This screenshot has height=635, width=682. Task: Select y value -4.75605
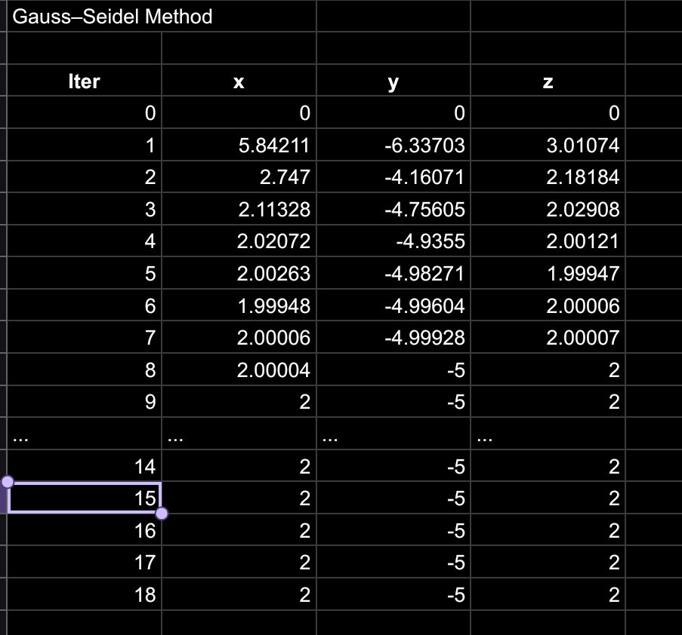click(x=393, y=209)
